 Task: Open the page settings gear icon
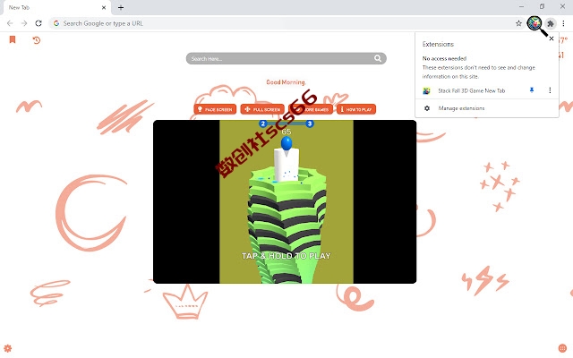click(8, 348)
